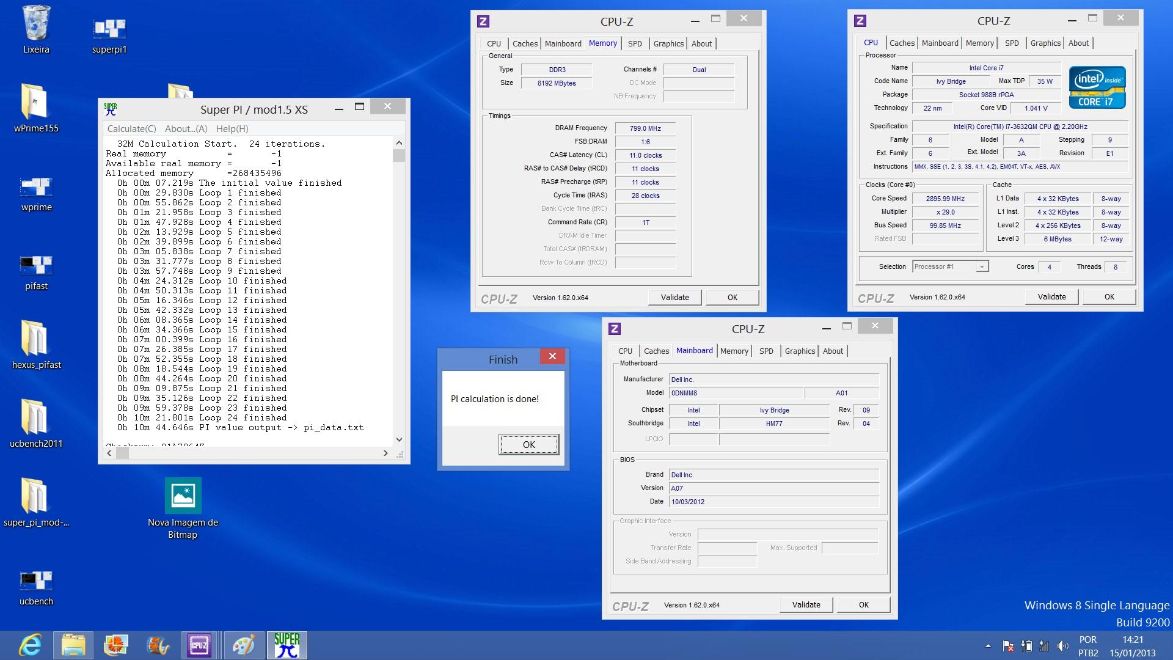
Task: Launch the pifast desktop shortcut
Action: pos(36,273)
